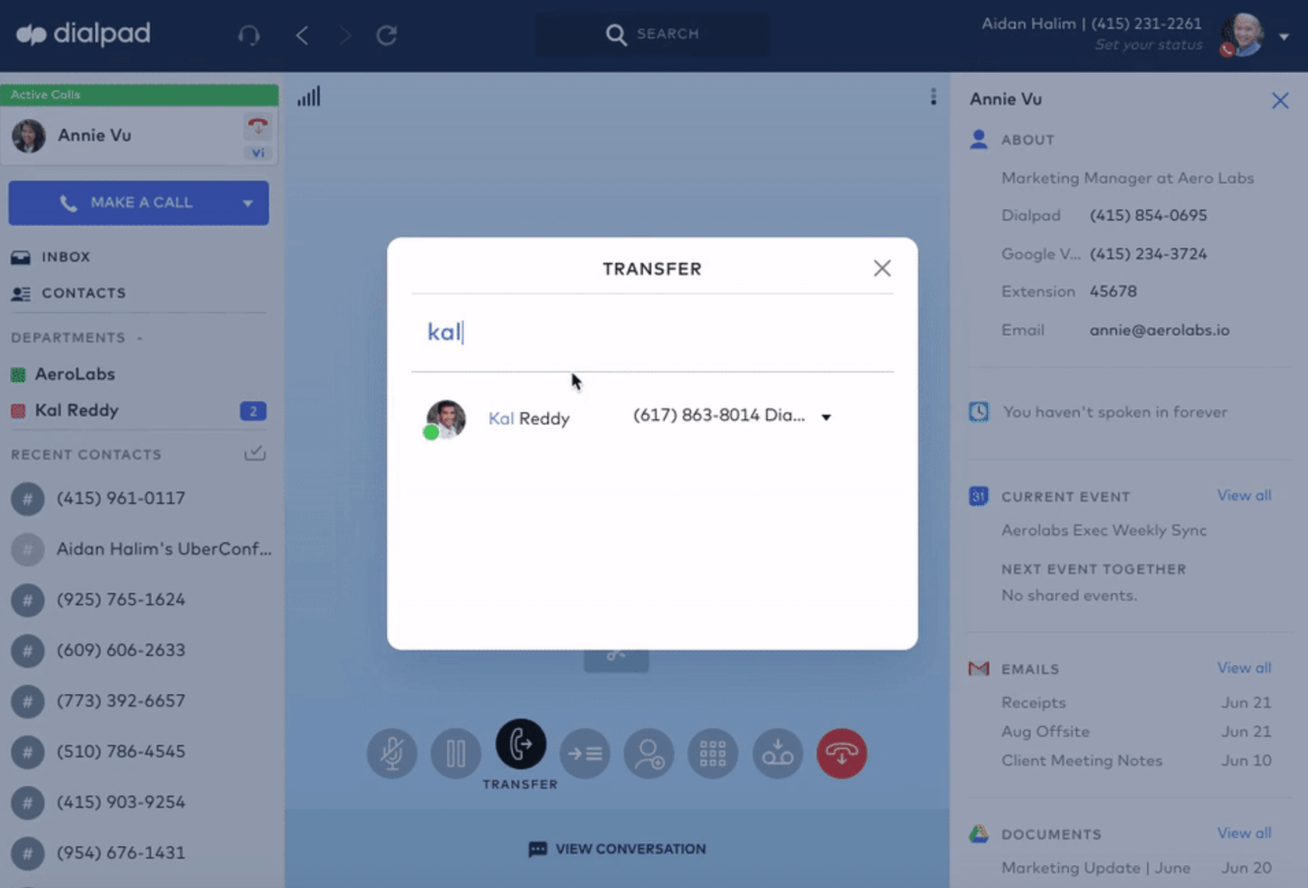The height and width of the screenshot is (888, 1308).
Task: Set your status text
Action: pos(1148,45)
